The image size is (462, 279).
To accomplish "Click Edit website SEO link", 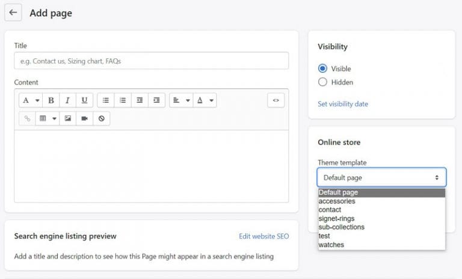I will [263, 236].
